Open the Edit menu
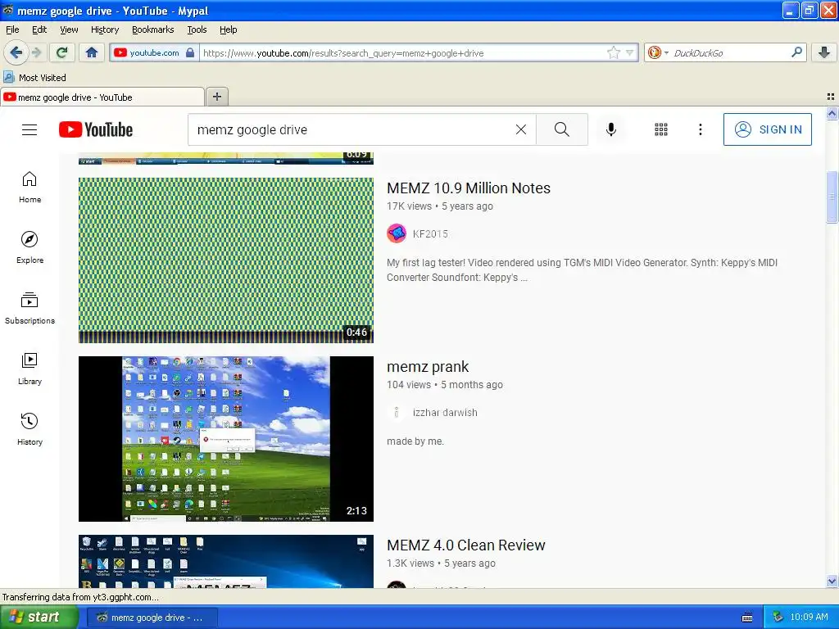 click(x=39, y=29)
